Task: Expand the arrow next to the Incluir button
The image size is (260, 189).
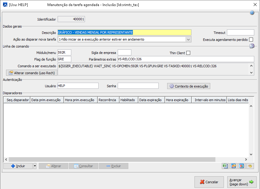Action: tap(35, 166)
